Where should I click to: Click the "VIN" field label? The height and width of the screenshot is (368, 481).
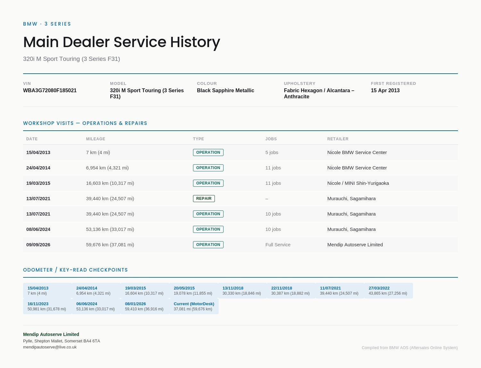click(27, 83)
